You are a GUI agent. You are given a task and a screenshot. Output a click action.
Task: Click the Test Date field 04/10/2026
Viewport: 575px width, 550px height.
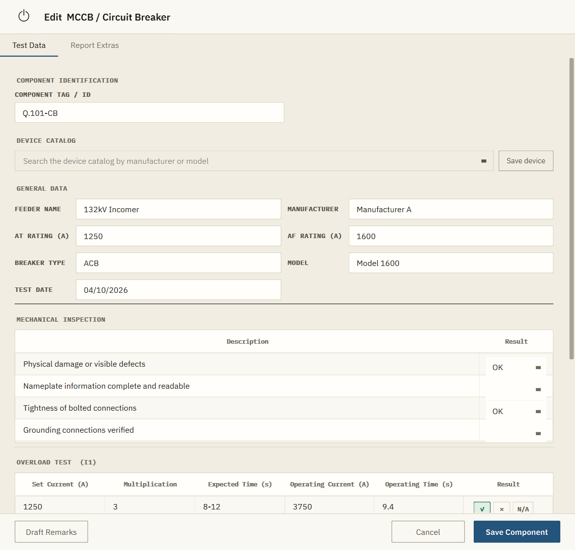[x=179, y=290]
